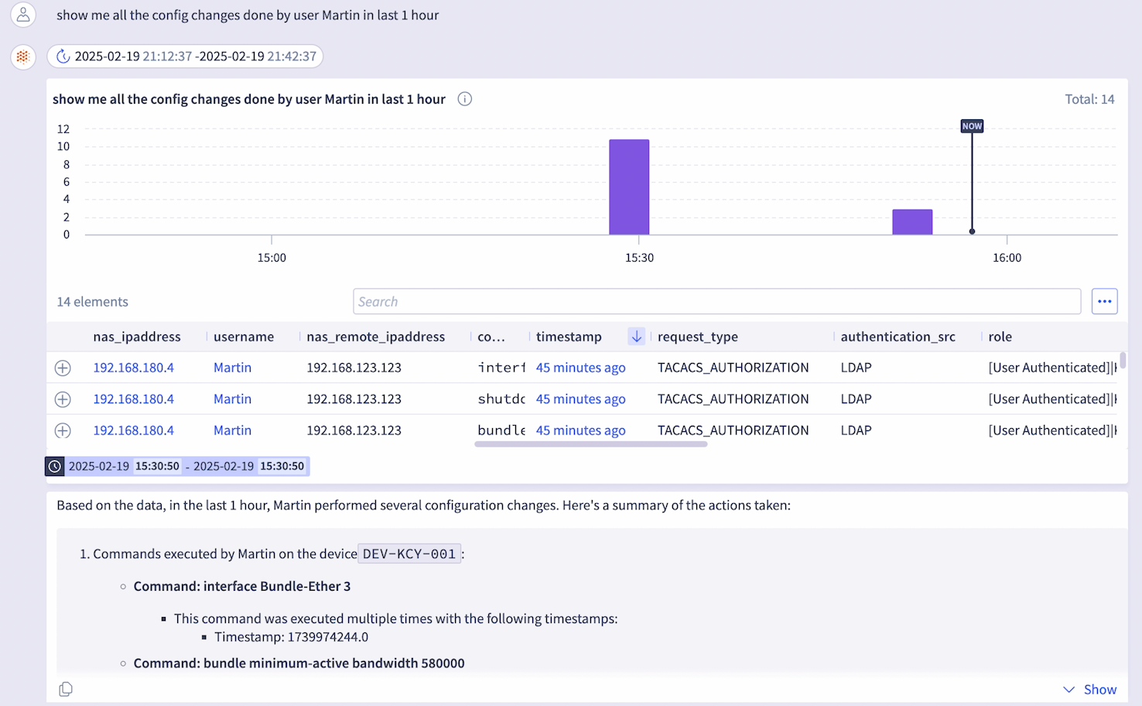Screen dimensions: 1142x706
Task: Expand the row with the shutdo command
Action: pos(63,399)
